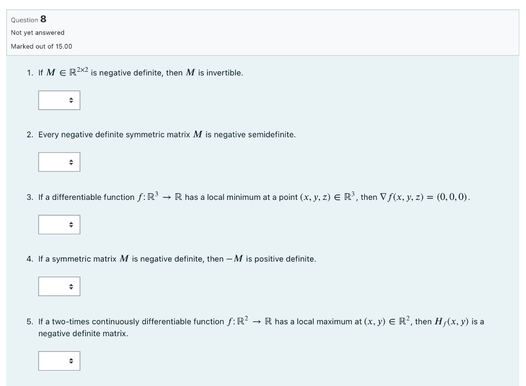Screen dimensions: 526x386
Task: Click the arrow icon in the second dropdown
Action: pos(72,162)
